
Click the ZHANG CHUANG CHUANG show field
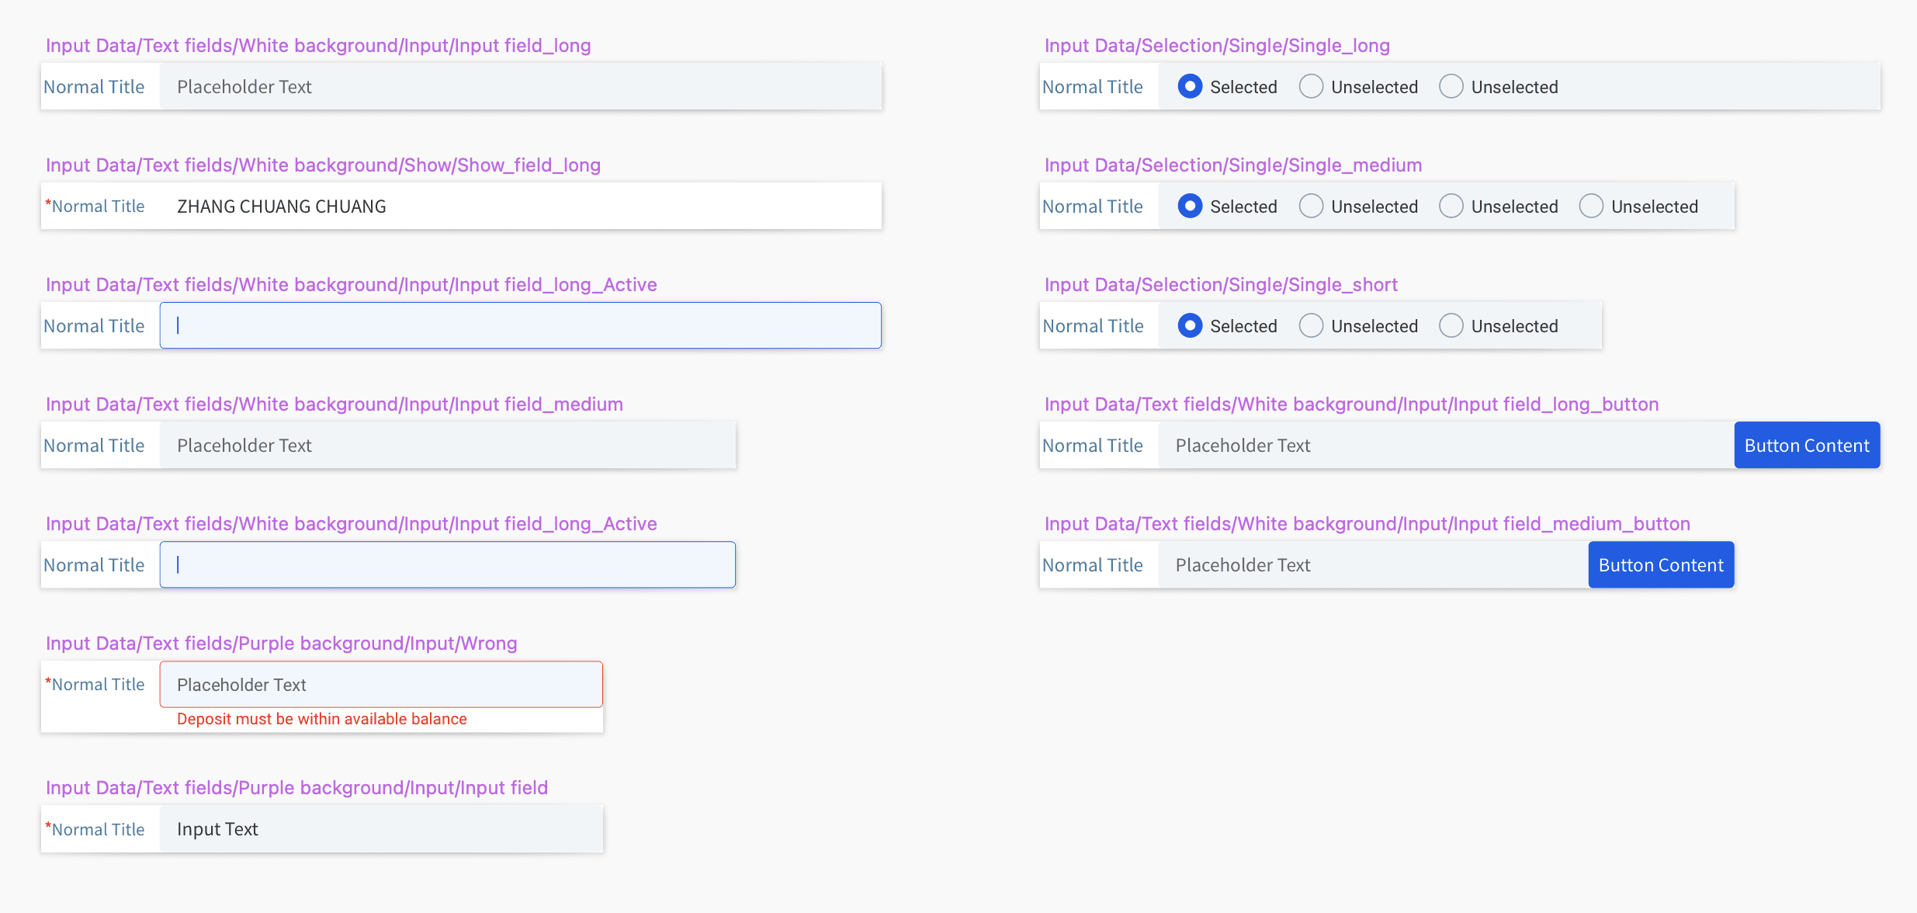pos(521,206)
